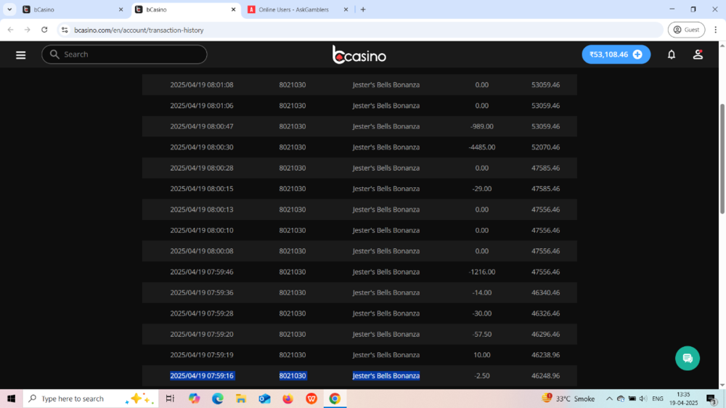The width and height of the screenshot is (726, 408).
Task: Click the plus deposit icon on balance
Action: 637,54
